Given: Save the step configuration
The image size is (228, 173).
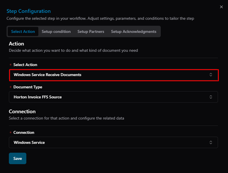Looking at the screenshot, I should click(x=18, y=158).
